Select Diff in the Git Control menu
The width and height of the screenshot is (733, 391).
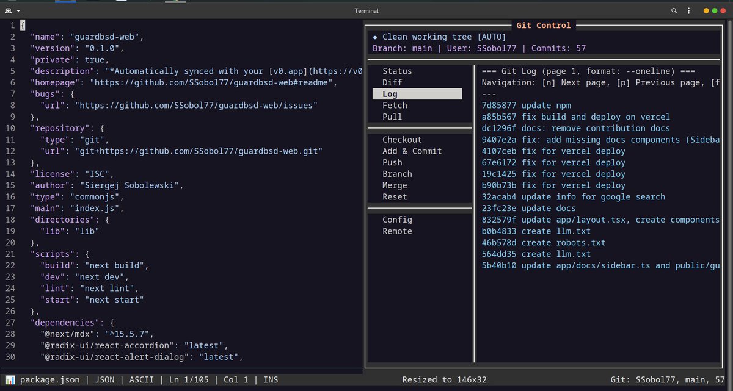coord(392,82)
